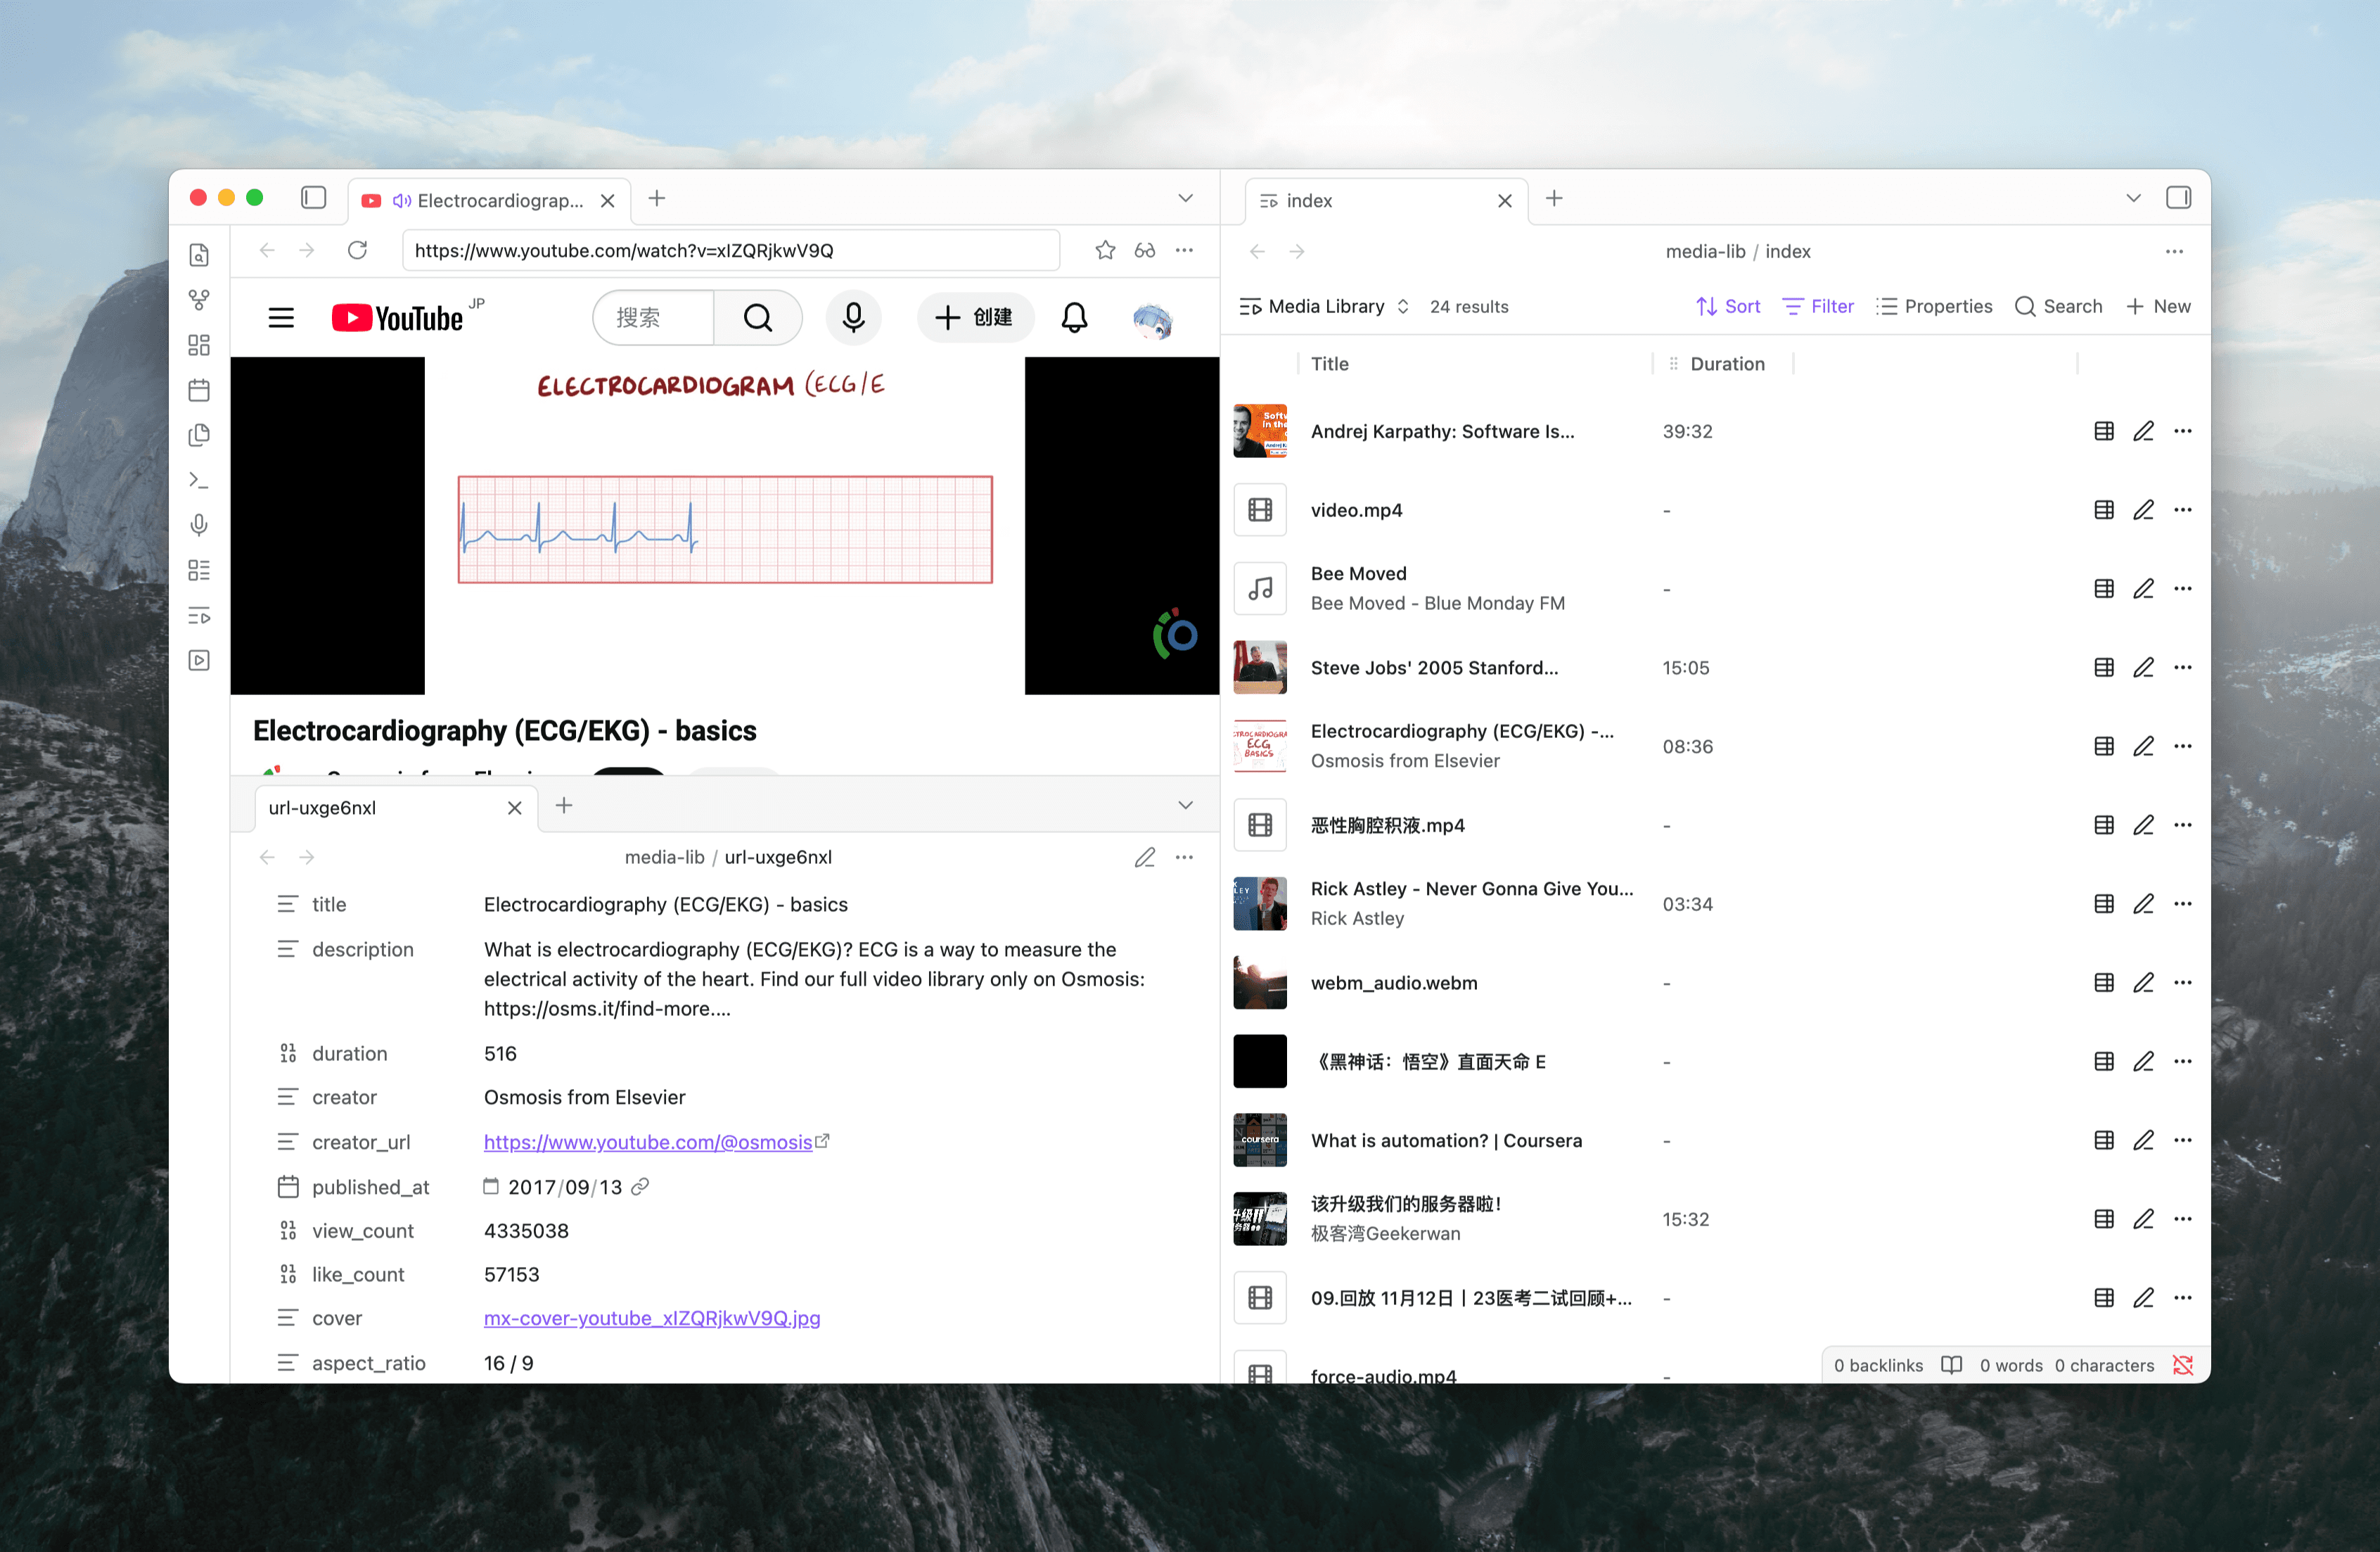The width and height of the screenshot is (2380, 1552).
Task: Open tab dropdown in url-uxge6nxl pane
Action: pyautogui.click(x=1185, y=806)
